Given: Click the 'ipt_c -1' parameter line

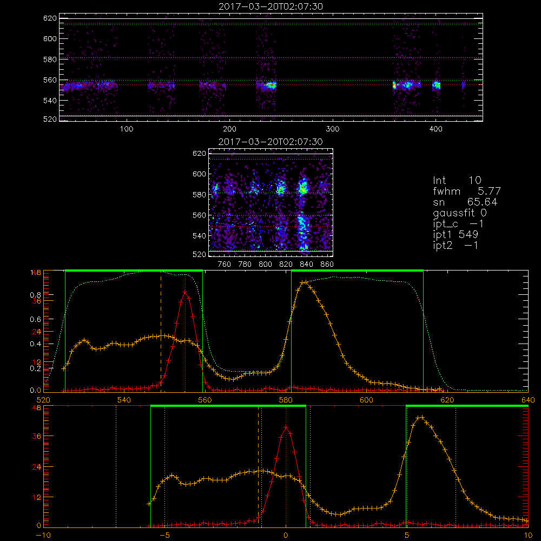Looking at the screenshot, I should [458, 223].
